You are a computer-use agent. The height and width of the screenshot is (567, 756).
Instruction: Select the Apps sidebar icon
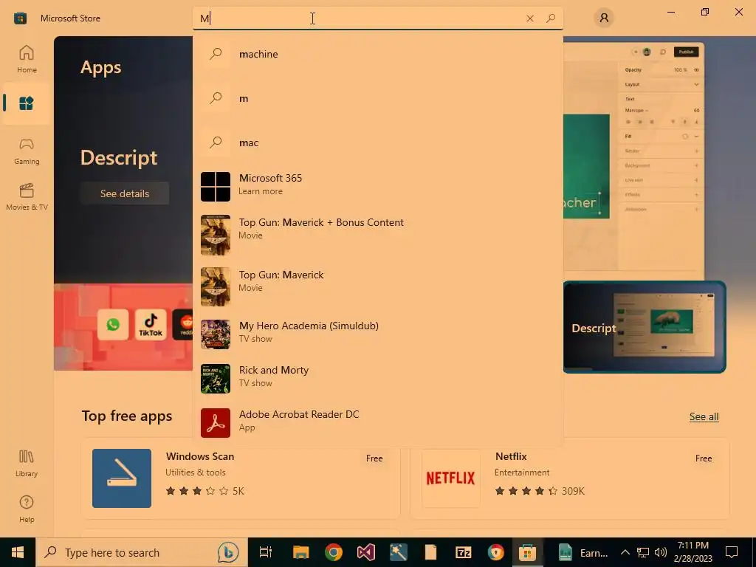click(x=27, y=103)
